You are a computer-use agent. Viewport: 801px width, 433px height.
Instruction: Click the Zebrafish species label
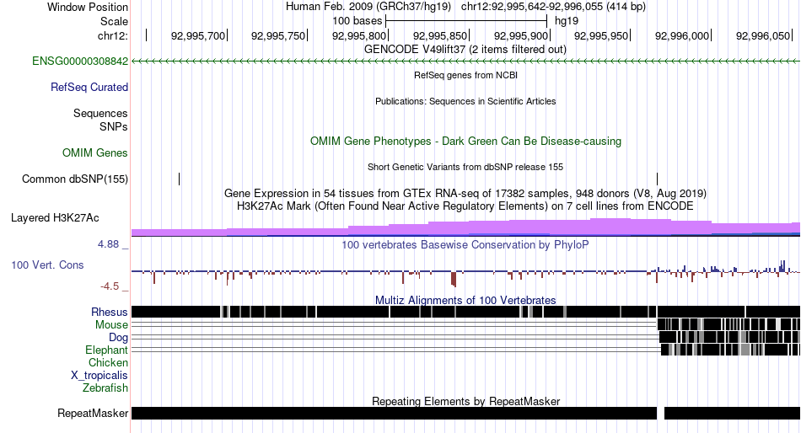[x=105, y=388]
